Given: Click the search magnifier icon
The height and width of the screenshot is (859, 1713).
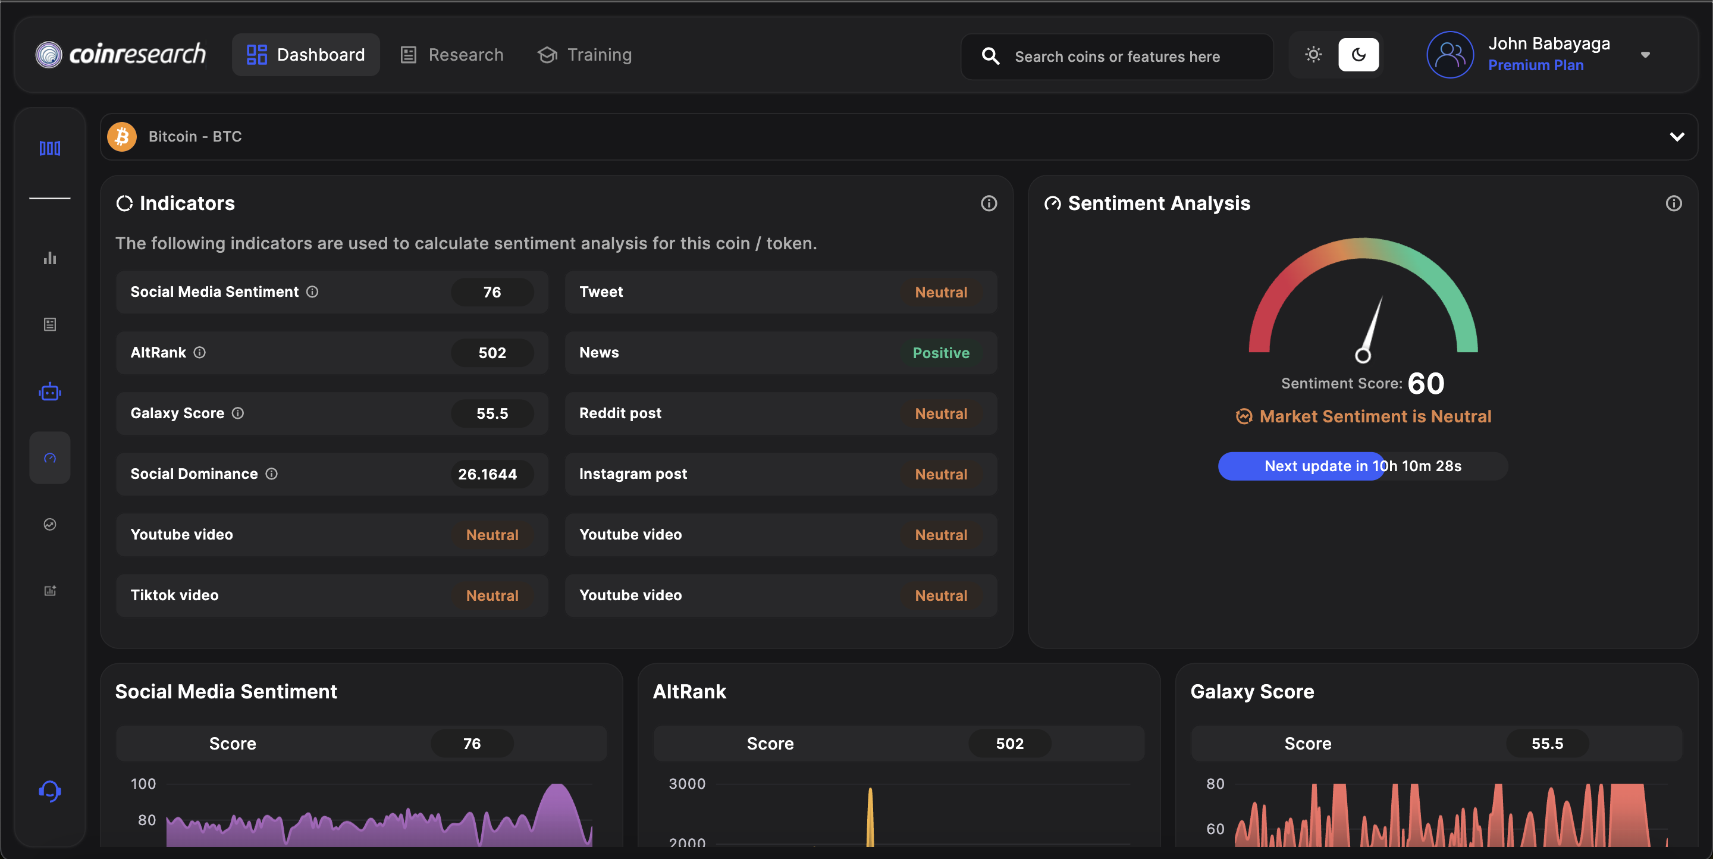Looking at the screenshot, I should point(990,57).
